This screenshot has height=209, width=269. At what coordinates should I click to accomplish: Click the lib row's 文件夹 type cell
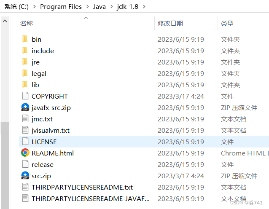[230, 85]
